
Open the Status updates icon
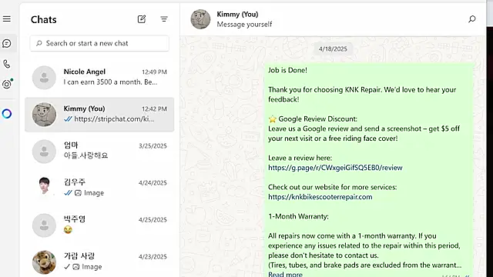[7, 84]
